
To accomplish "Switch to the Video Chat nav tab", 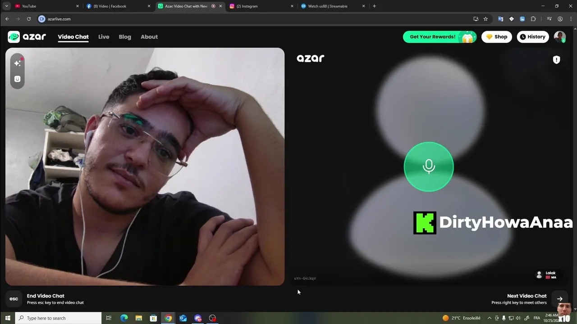I will (73, 37).
